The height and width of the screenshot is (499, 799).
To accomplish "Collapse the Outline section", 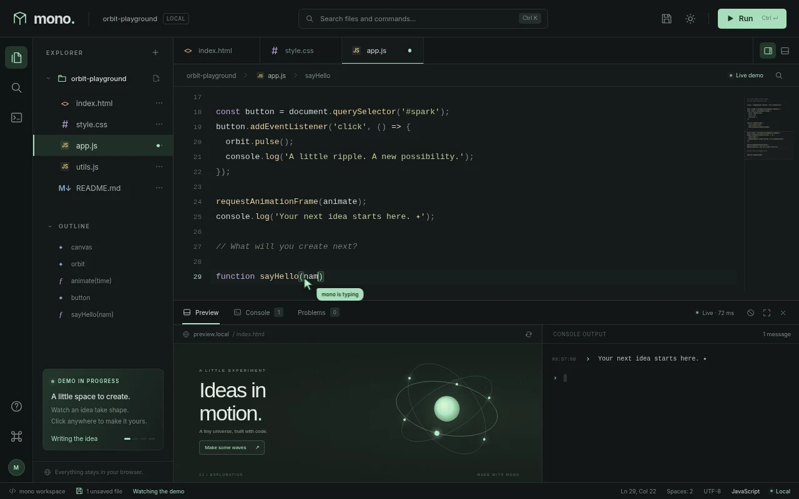I will pyautogui.click(x=50, y=226).
